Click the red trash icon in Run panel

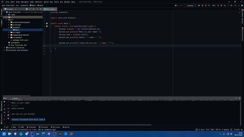point(8,118)
